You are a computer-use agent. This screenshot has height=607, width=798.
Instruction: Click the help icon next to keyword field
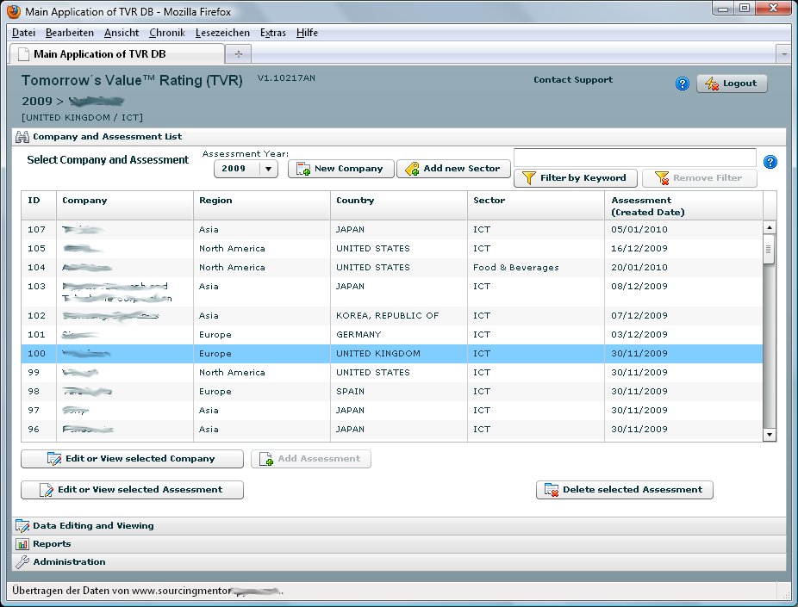point(770,162)
